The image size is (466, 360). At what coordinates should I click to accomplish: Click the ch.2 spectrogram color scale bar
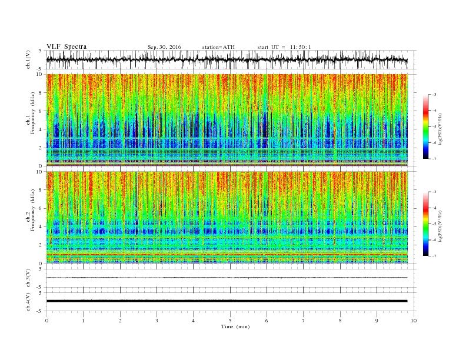tap(426, 224)
